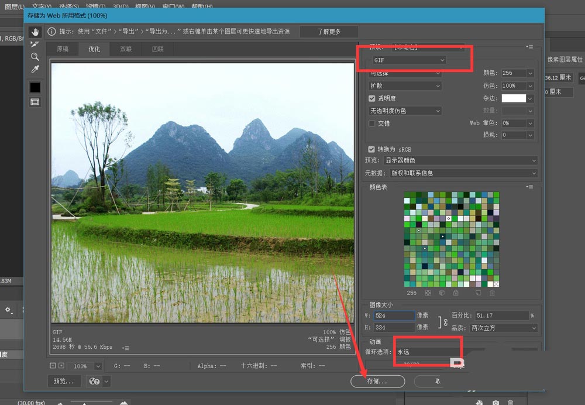Click the white 杂边 matte swatch
Screen dimensions: 585x405
(514, 98)
